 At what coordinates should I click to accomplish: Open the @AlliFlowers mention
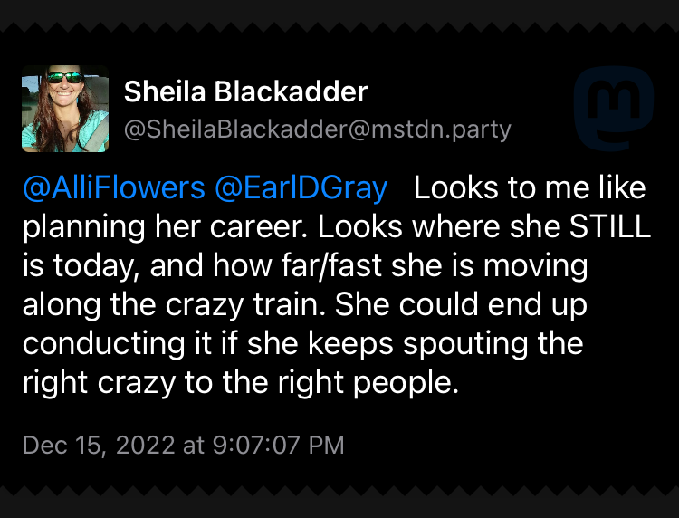(x=113, y=188)
